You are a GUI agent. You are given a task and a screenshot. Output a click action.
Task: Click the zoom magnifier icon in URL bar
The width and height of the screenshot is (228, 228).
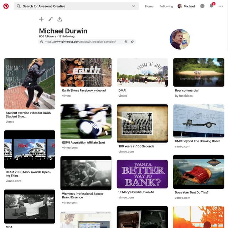[x=126, y=42]
